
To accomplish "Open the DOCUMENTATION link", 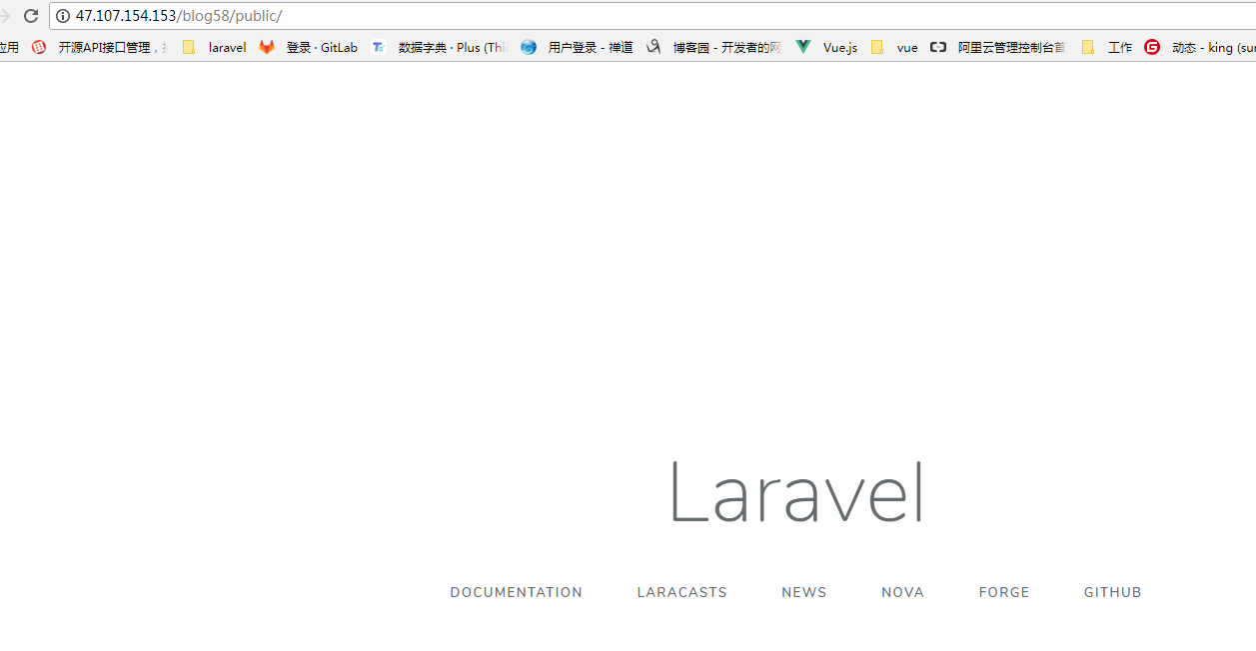I will 517,592.
